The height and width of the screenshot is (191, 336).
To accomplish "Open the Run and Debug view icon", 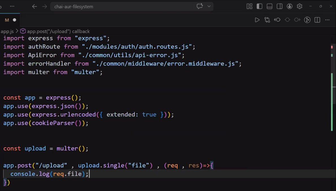I will pos(307,20).
